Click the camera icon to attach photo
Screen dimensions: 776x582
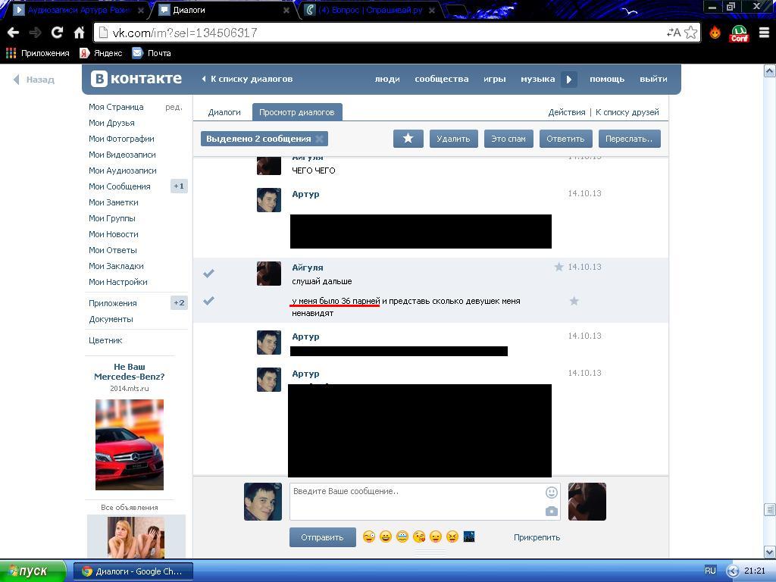pyautogui.click(x=552, y=511)
